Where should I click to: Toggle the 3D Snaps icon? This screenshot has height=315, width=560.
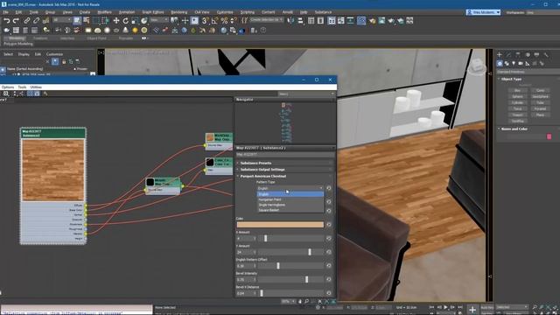click(x=205, y=21)
